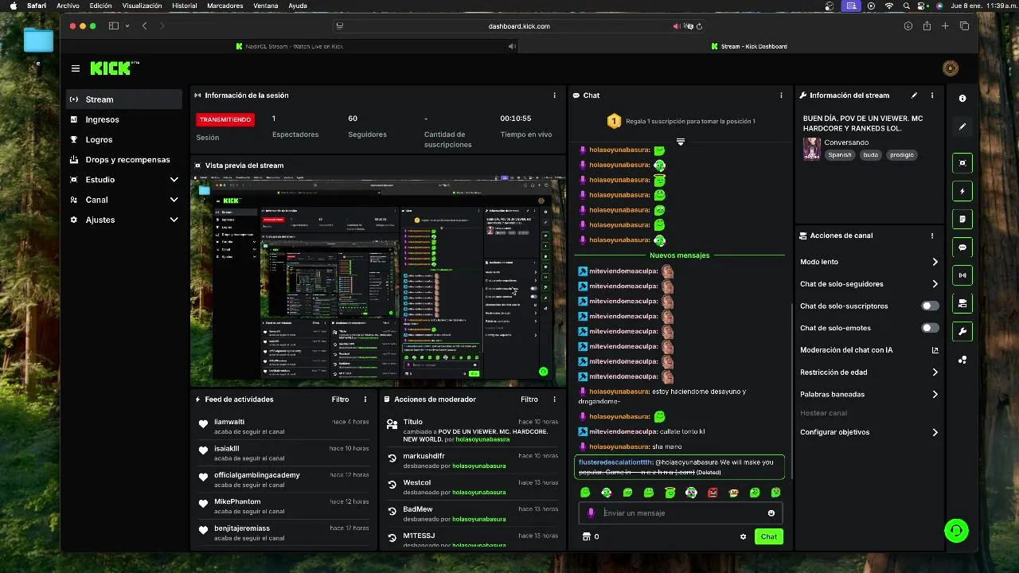Select Drops y recompensas in the sidebar

pos(123,159)
